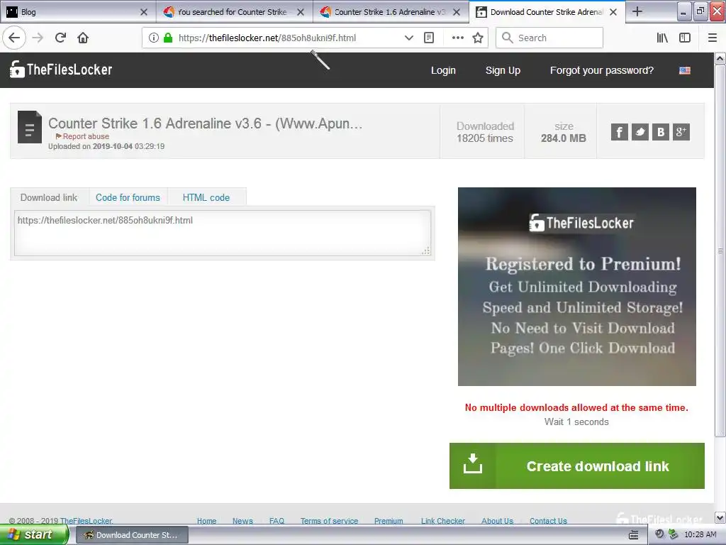The width and height of the screenshot is (726, 545).
Task: Select the Download link tab
Action: pyautogui.click(x=49, y=197)
